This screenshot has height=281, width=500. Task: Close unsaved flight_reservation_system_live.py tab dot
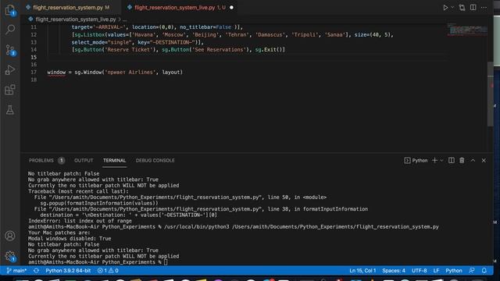point(231,7)
